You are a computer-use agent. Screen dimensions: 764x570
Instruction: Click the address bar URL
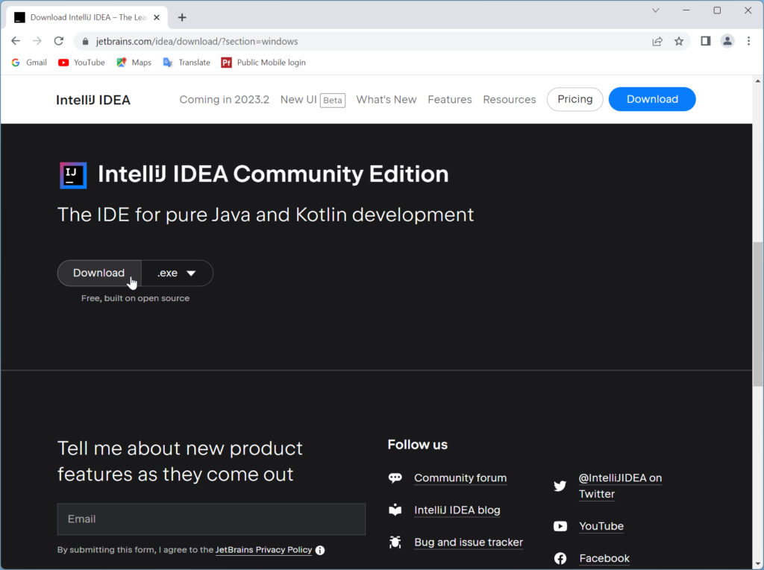click(x=197, y=42)
